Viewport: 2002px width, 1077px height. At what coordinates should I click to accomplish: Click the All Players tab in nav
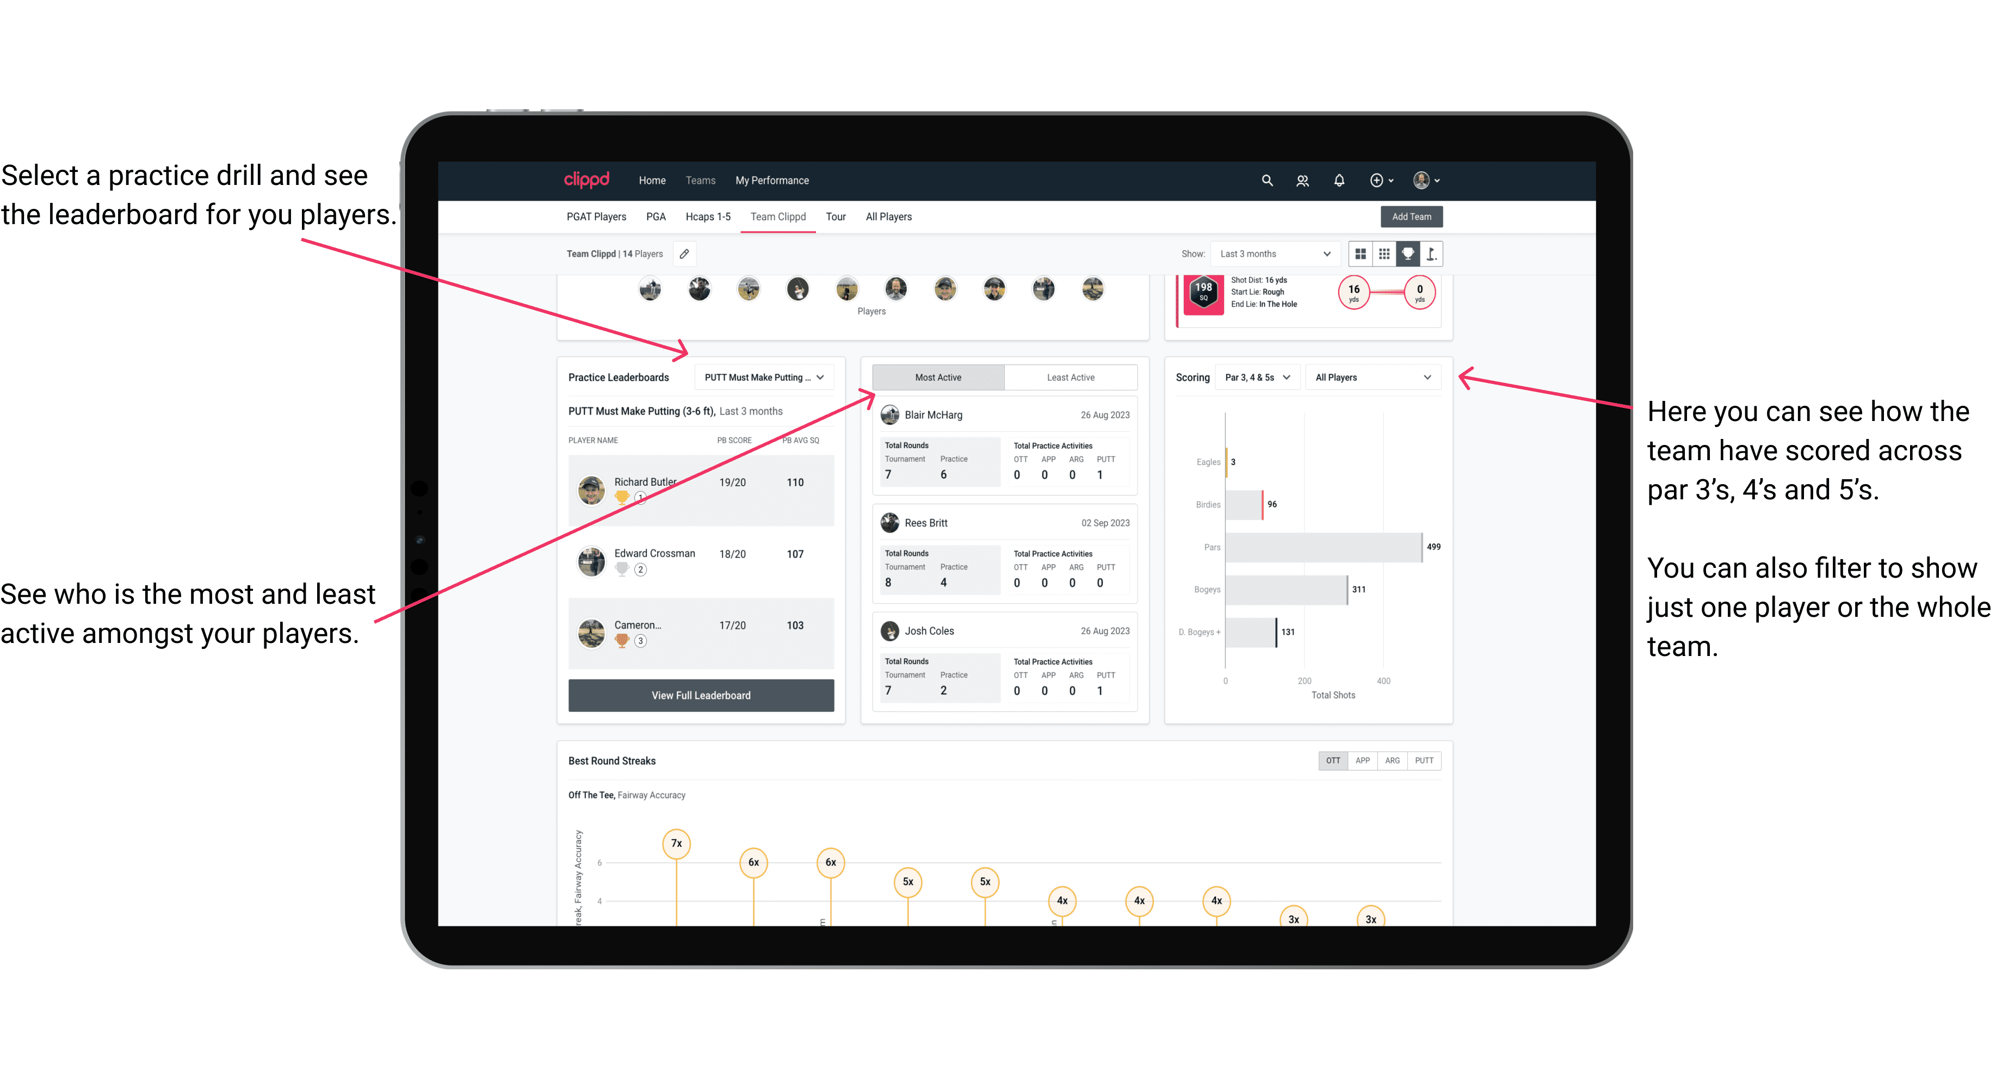888,216
